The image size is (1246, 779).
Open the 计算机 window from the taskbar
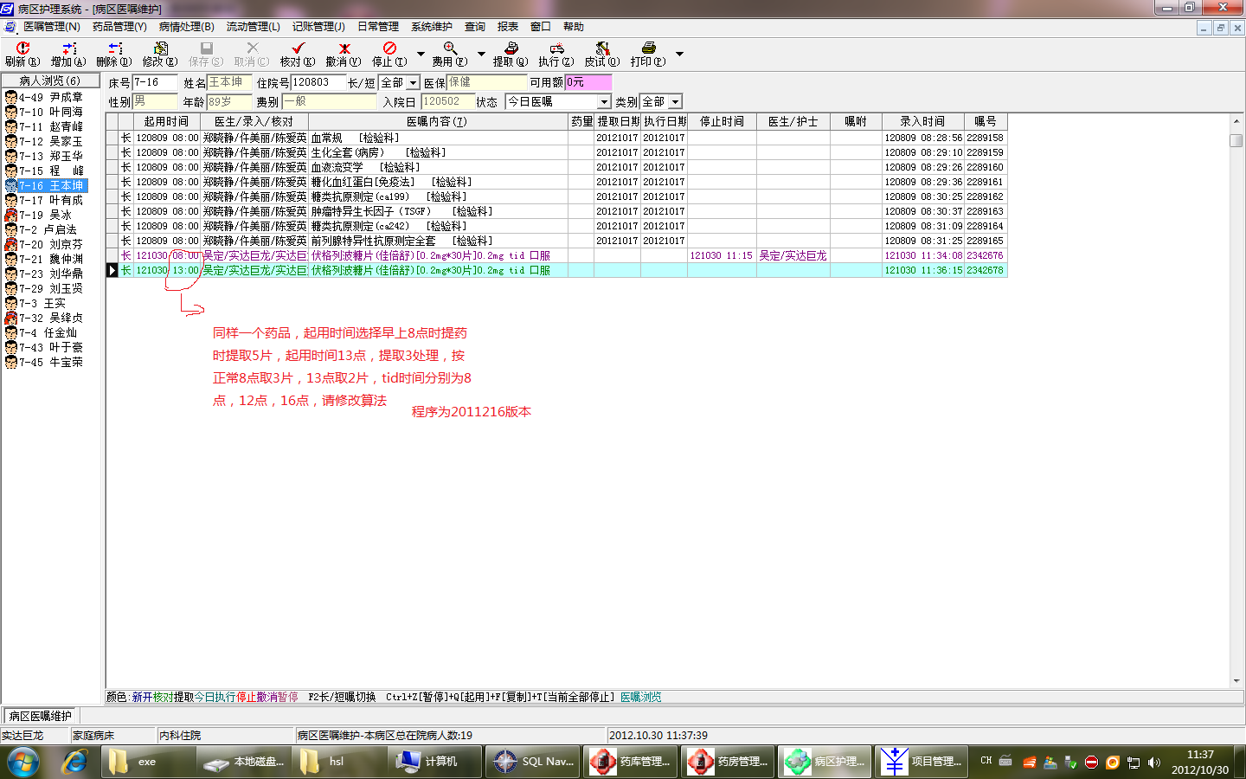point(434,762)
